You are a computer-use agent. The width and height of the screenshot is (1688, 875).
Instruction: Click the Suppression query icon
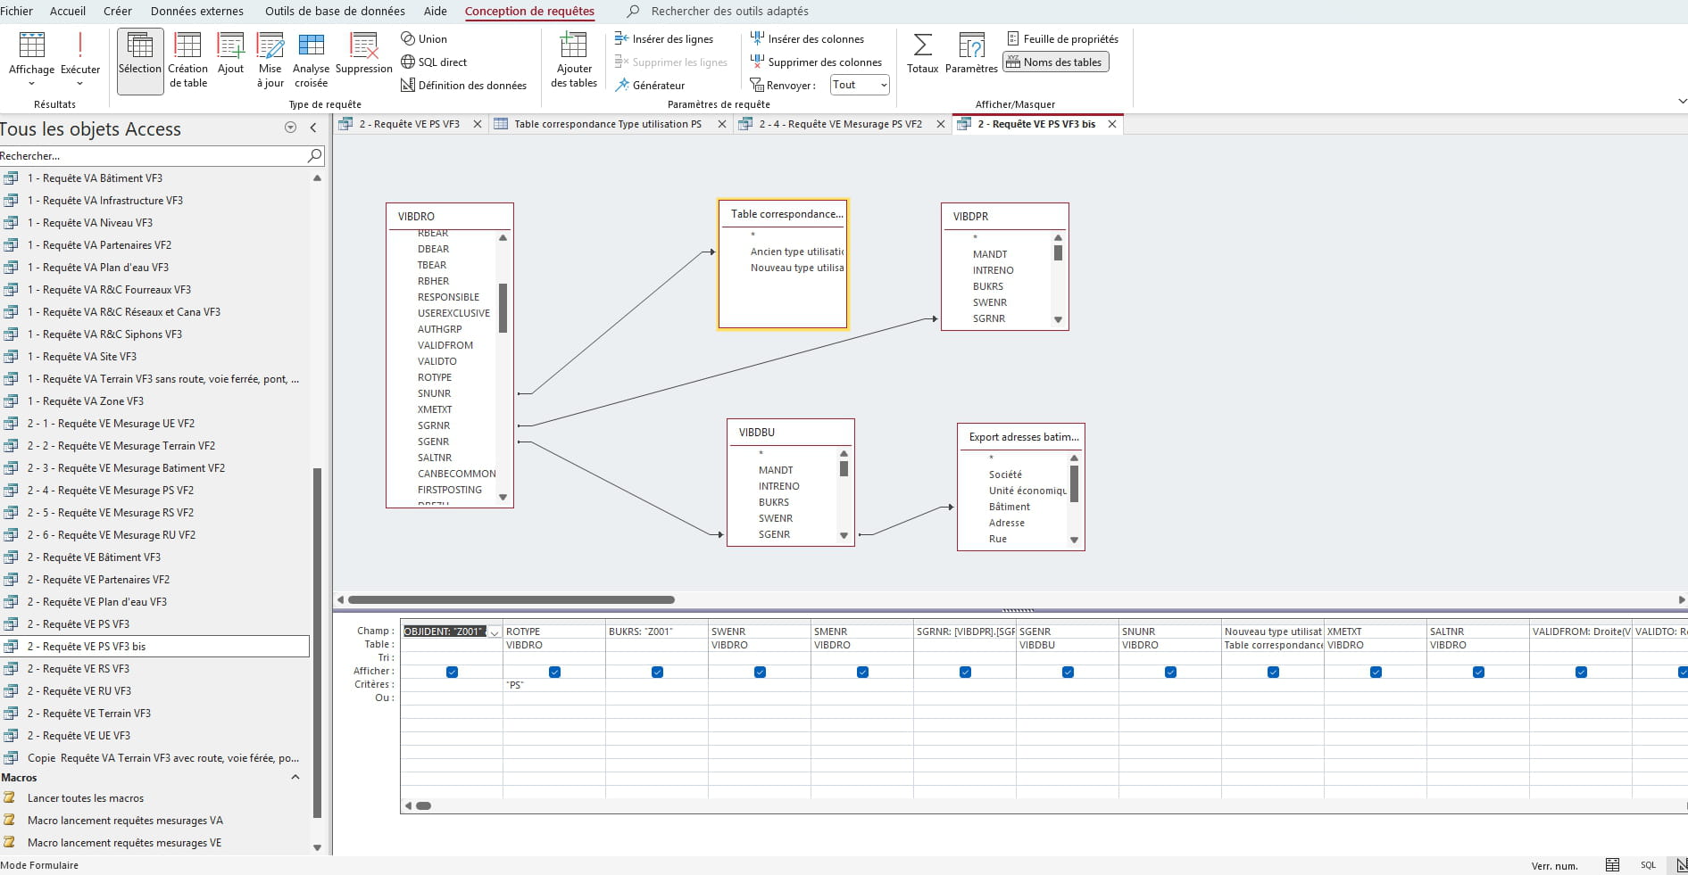click(363, 54)
